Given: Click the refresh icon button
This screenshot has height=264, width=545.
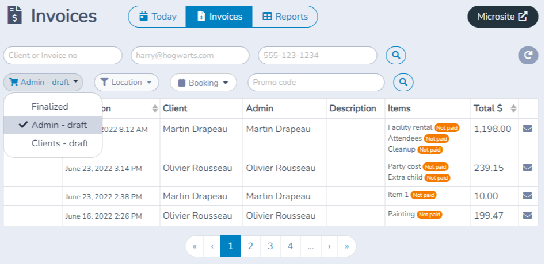Looking at the screenshot, I should 528,56.
